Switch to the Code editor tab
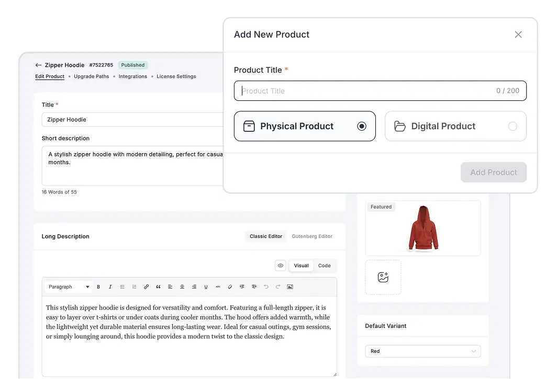This screenshot has height=379, width=557. [x=325, y=266]
